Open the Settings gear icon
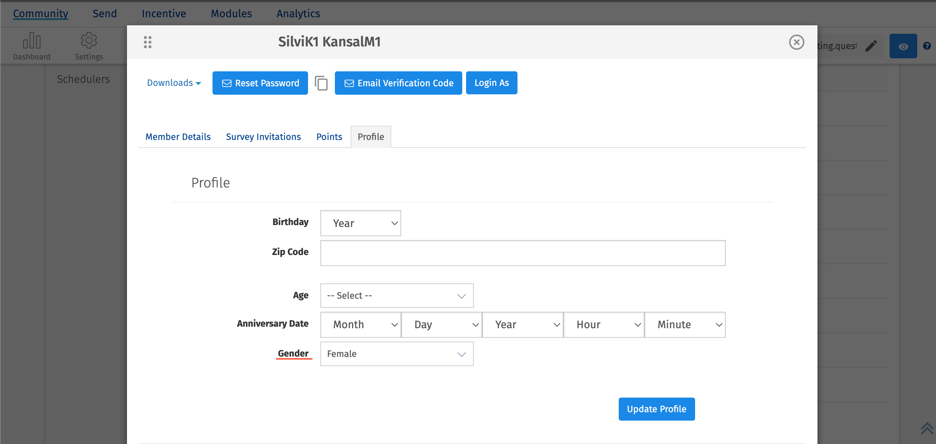The width and height of the screenshot is (936, 444). (x=89, y=41)
